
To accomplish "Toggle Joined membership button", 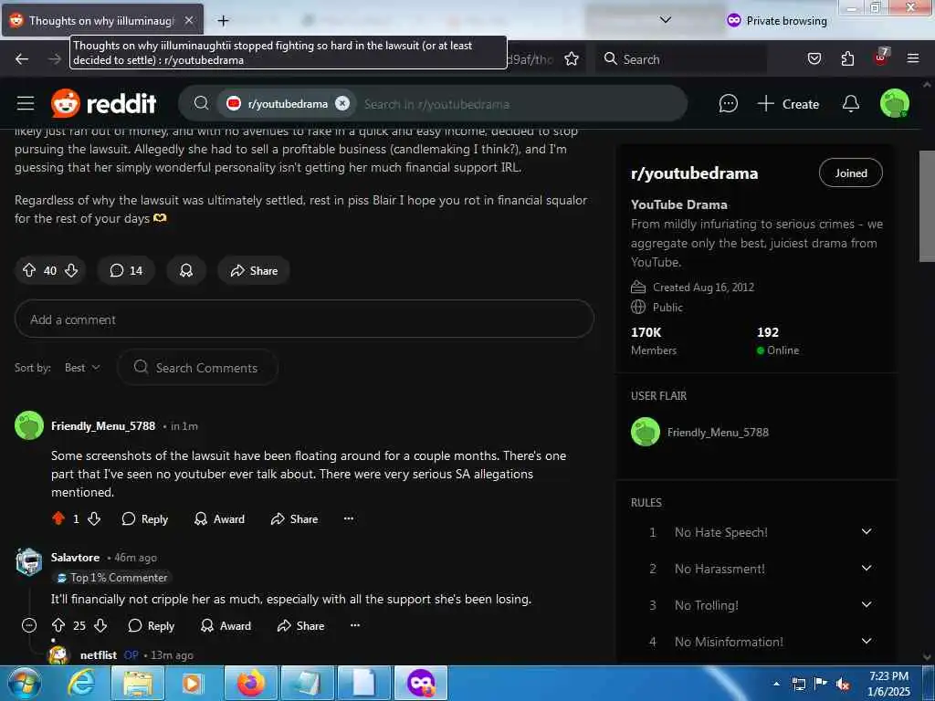I will click(x=850, y=173).
